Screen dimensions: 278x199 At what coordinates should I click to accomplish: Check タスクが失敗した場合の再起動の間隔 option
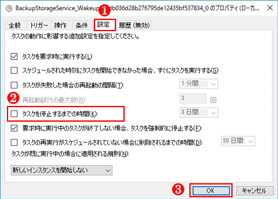14,85
